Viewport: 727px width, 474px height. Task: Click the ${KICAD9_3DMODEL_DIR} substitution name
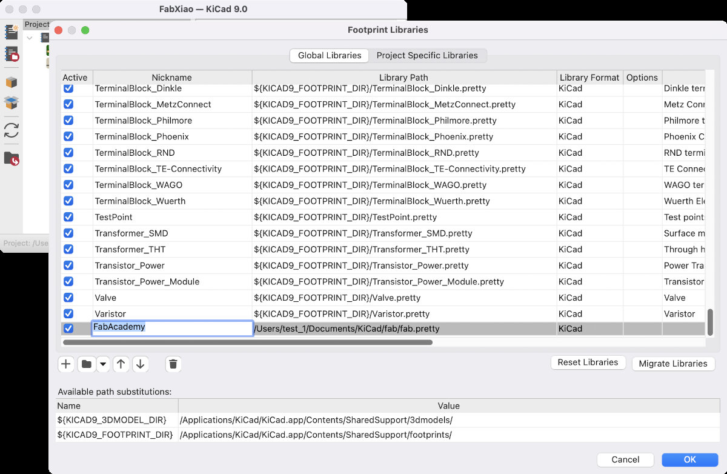pyautogui.click(x=117, y=420)
